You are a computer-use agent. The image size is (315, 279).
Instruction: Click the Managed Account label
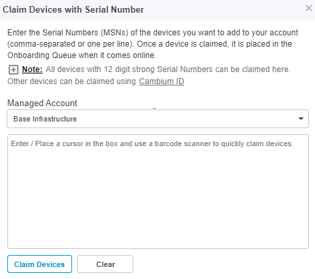42,103
